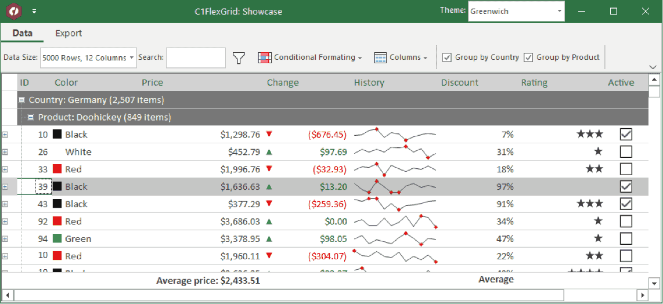Viewport: 663px width, 304px height.
Task: Click the up arrow in White $452.79 row
Action: point(269,152)
